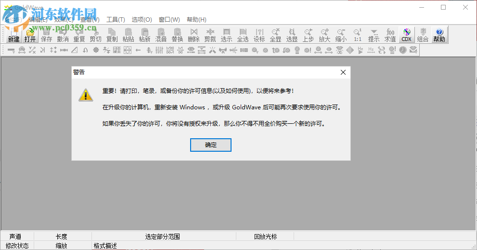Click the 缩小 (Zoom Out) icon
This screenshot has height=250, width=477.
click(341, 35)
